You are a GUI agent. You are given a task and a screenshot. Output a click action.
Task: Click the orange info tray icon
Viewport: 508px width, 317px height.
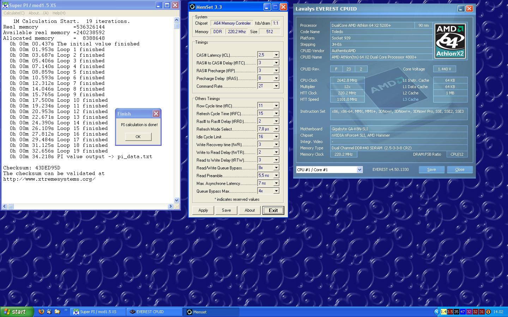coord(488,312)
